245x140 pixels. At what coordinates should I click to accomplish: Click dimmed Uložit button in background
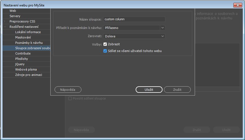click(x=226, y=130)
